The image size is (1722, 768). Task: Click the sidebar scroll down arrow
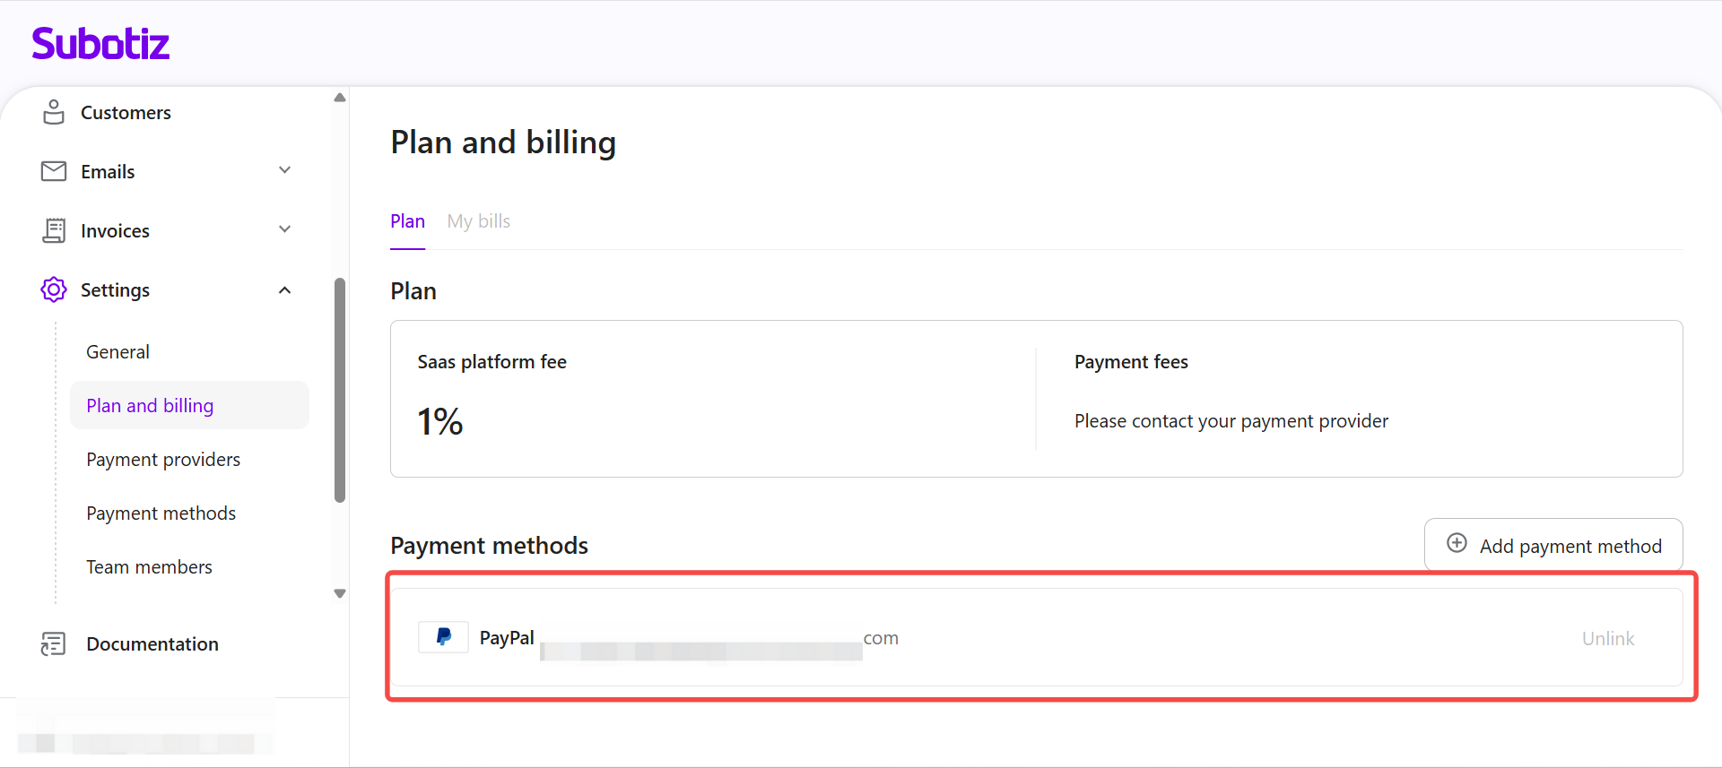[340, 593]
